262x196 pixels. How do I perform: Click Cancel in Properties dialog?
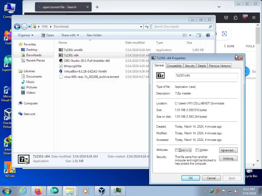[211, 178]
